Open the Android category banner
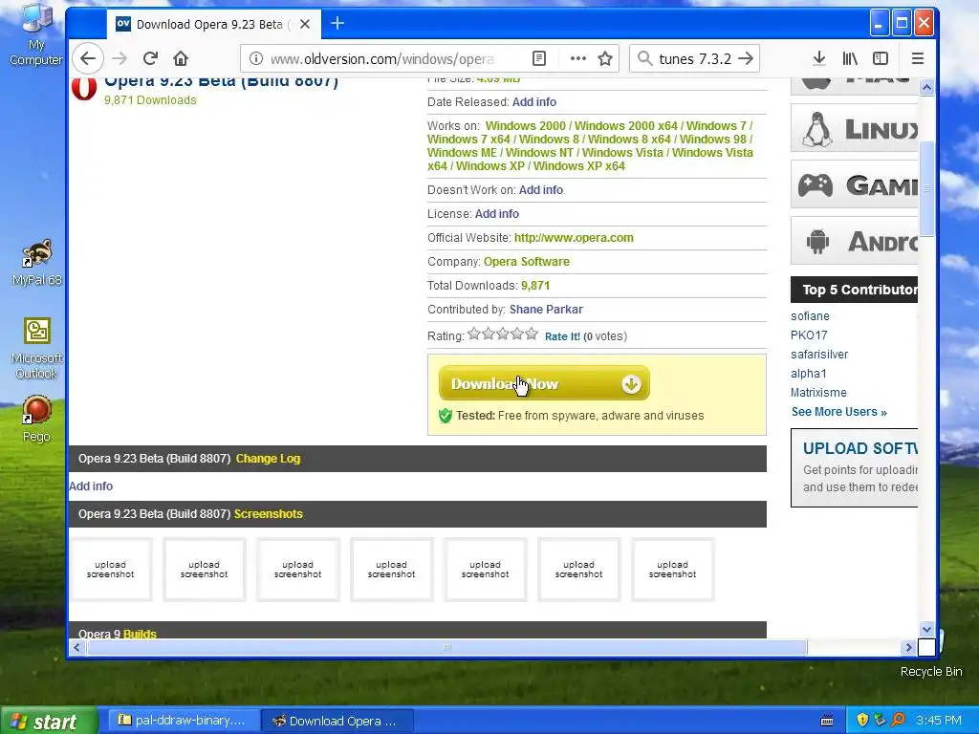Image resolution: width=979 pixels, height=734 pixels. click(x=854, y=241)
